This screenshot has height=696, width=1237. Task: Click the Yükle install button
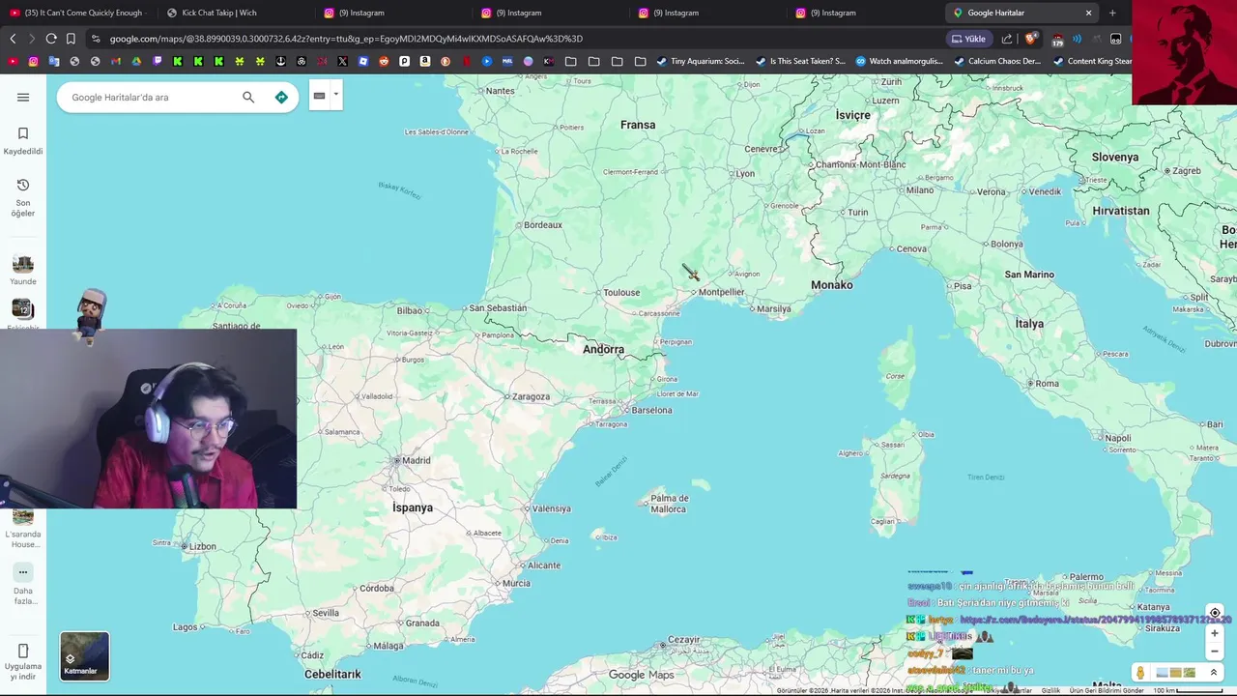coord(969,39)
